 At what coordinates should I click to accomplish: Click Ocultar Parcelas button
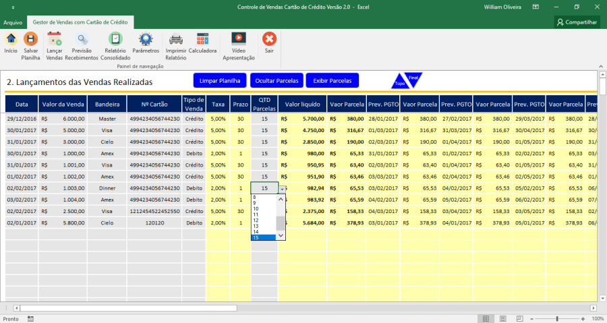point(277,80)
